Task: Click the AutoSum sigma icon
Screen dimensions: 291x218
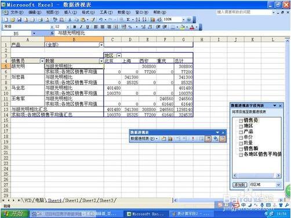Action: pos(128,20)
